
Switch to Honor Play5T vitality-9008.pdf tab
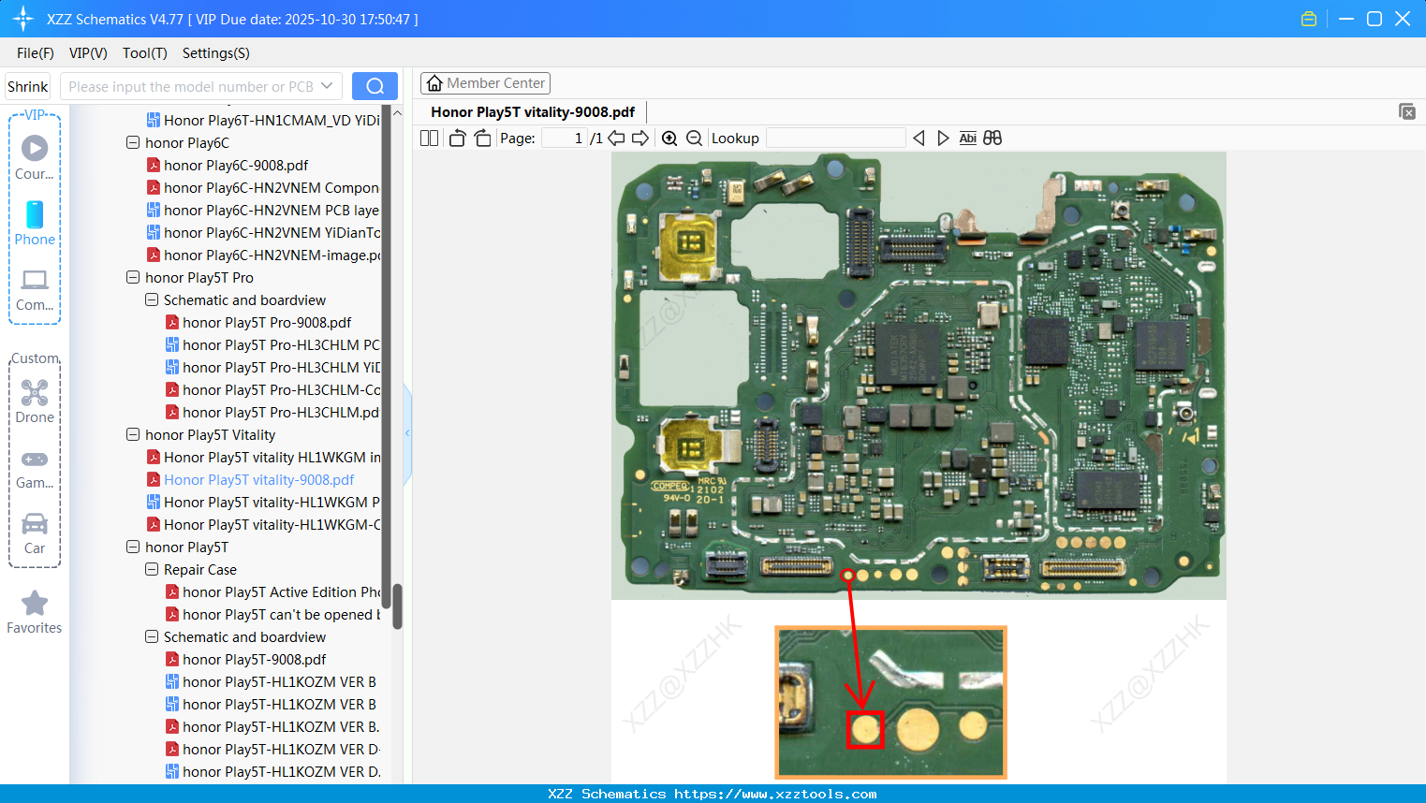[x=533, y=112]
